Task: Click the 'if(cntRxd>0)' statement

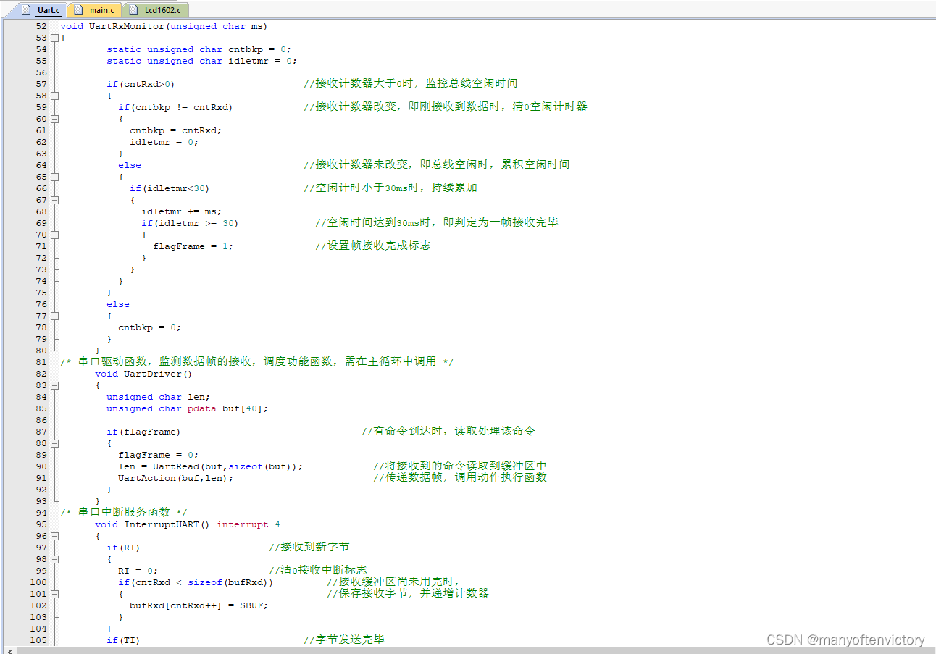Action: pyautogui.click(x=141, y=84)
